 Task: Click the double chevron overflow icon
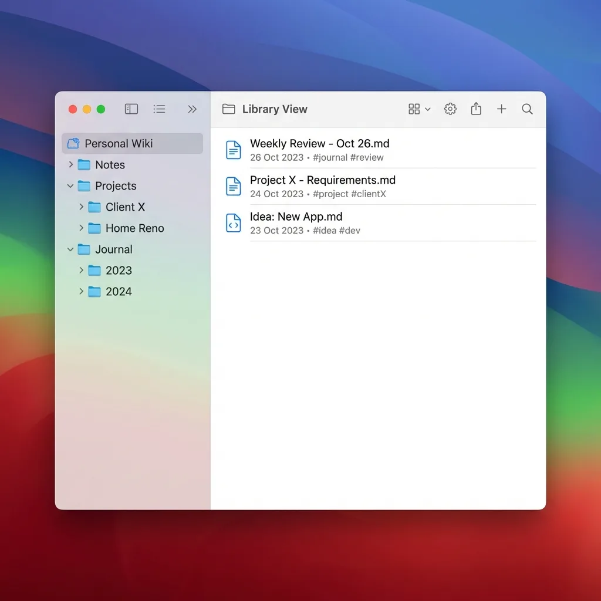(x=192, y=109)
